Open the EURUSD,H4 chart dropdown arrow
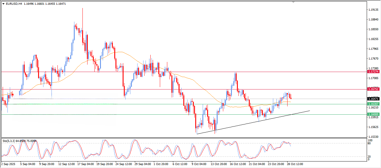This screenshot has width=381, height=168. tap(3, 4)
